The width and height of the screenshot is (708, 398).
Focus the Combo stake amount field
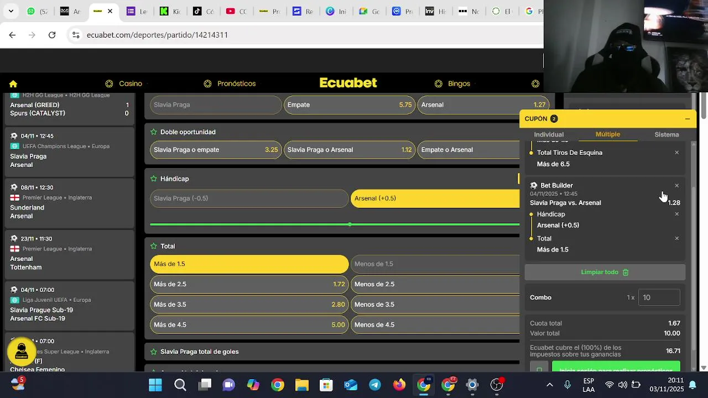(x=659, y=297)
